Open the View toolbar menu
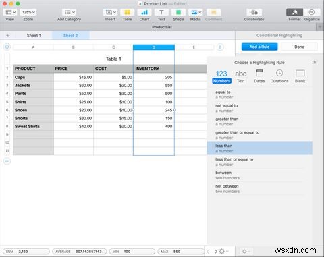 [x=10, y=12]
